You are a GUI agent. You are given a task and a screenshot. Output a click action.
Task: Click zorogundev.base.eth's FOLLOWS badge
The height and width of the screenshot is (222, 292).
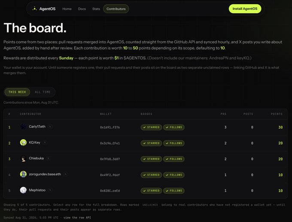(x=174, y=175)
